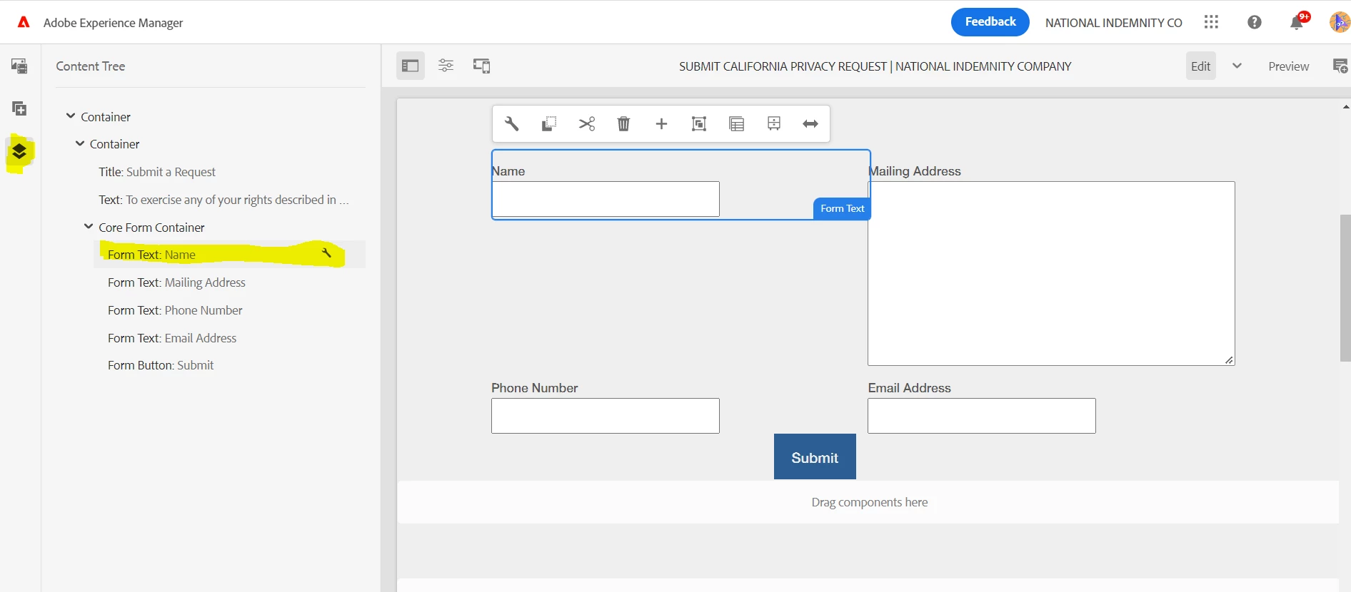1351x592 pixels.
Task: Delete the component with trash icon
Action: (x=624, y=124)
